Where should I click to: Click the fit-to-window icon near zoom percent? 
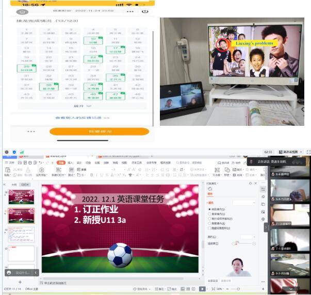214,289
